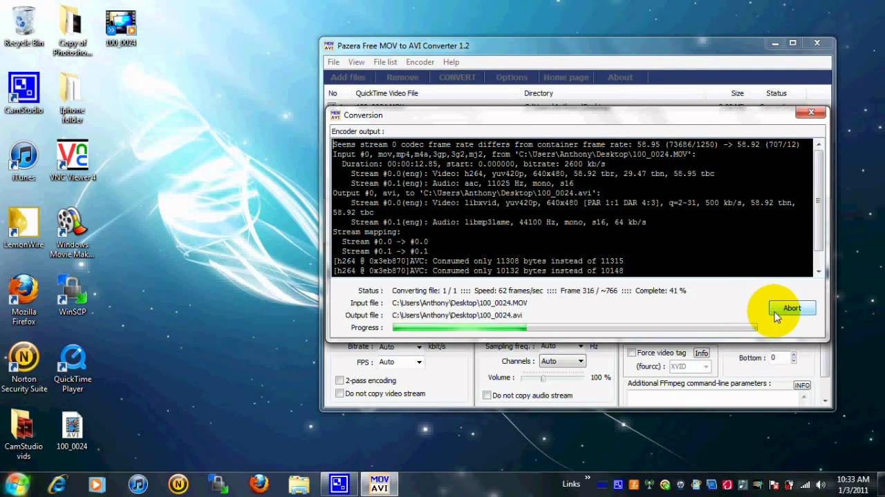The width and height of the screenshot is (885, 497).
Task: Click the Abort button
Action: 792,309
